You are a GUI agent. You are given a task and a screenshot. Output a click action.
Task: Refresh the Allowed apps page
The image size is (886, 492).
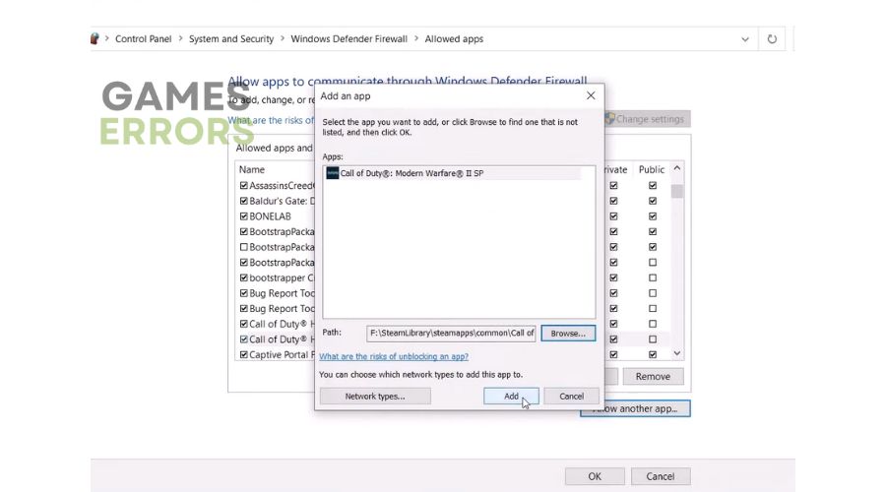coord(771,39)
